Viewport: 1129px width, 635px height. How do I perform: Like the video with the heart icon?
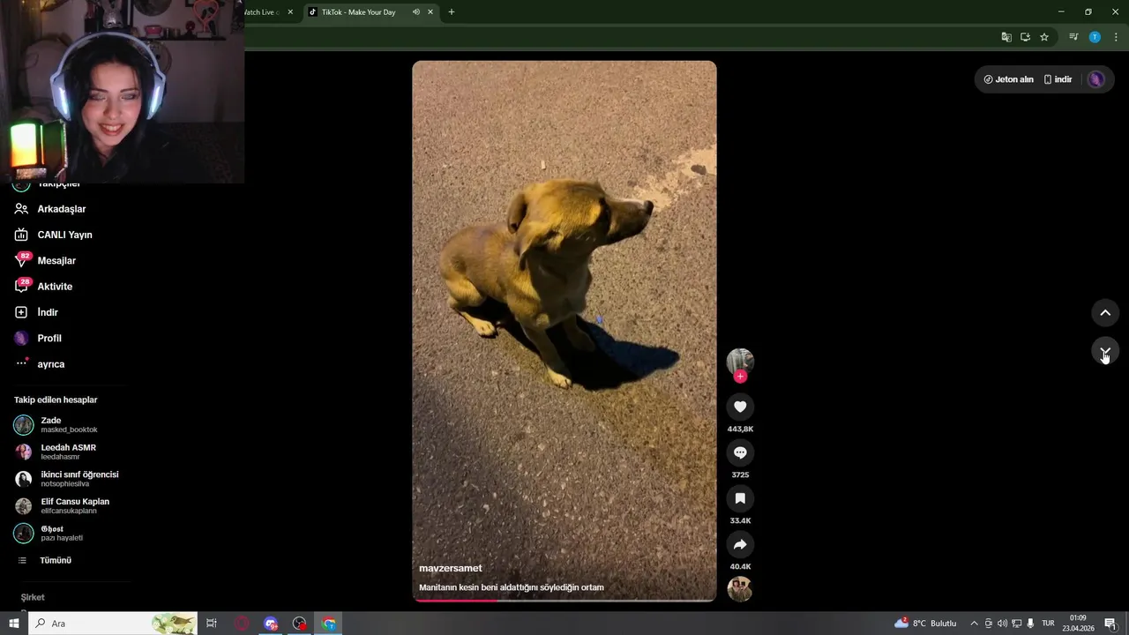[740, 407]
